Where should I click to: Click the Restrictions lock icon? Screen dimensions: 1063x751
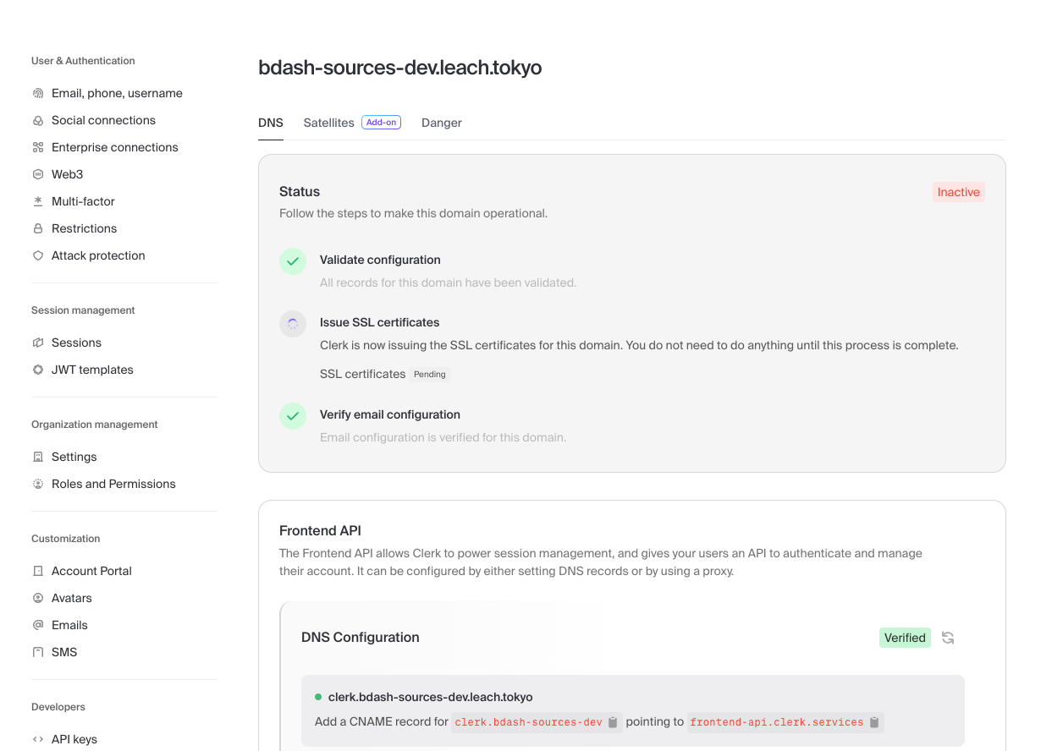pos(38,228)
